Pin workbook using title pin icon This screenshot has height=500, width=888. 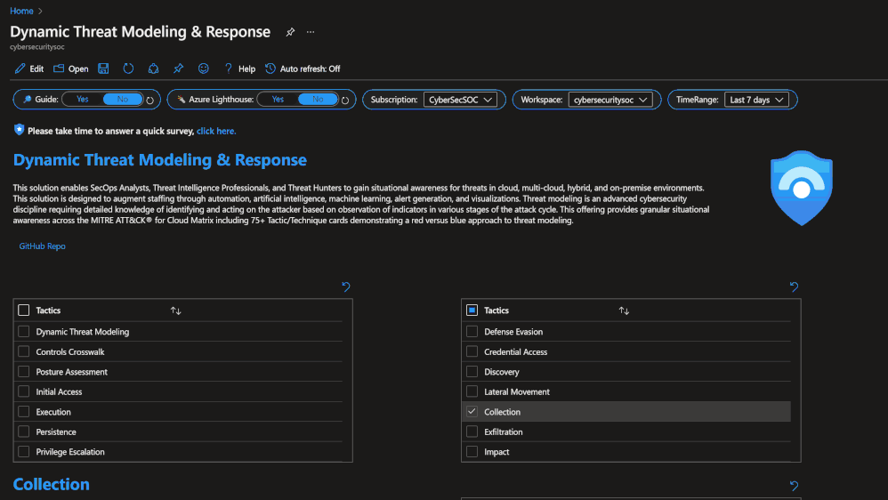(290, 32)
